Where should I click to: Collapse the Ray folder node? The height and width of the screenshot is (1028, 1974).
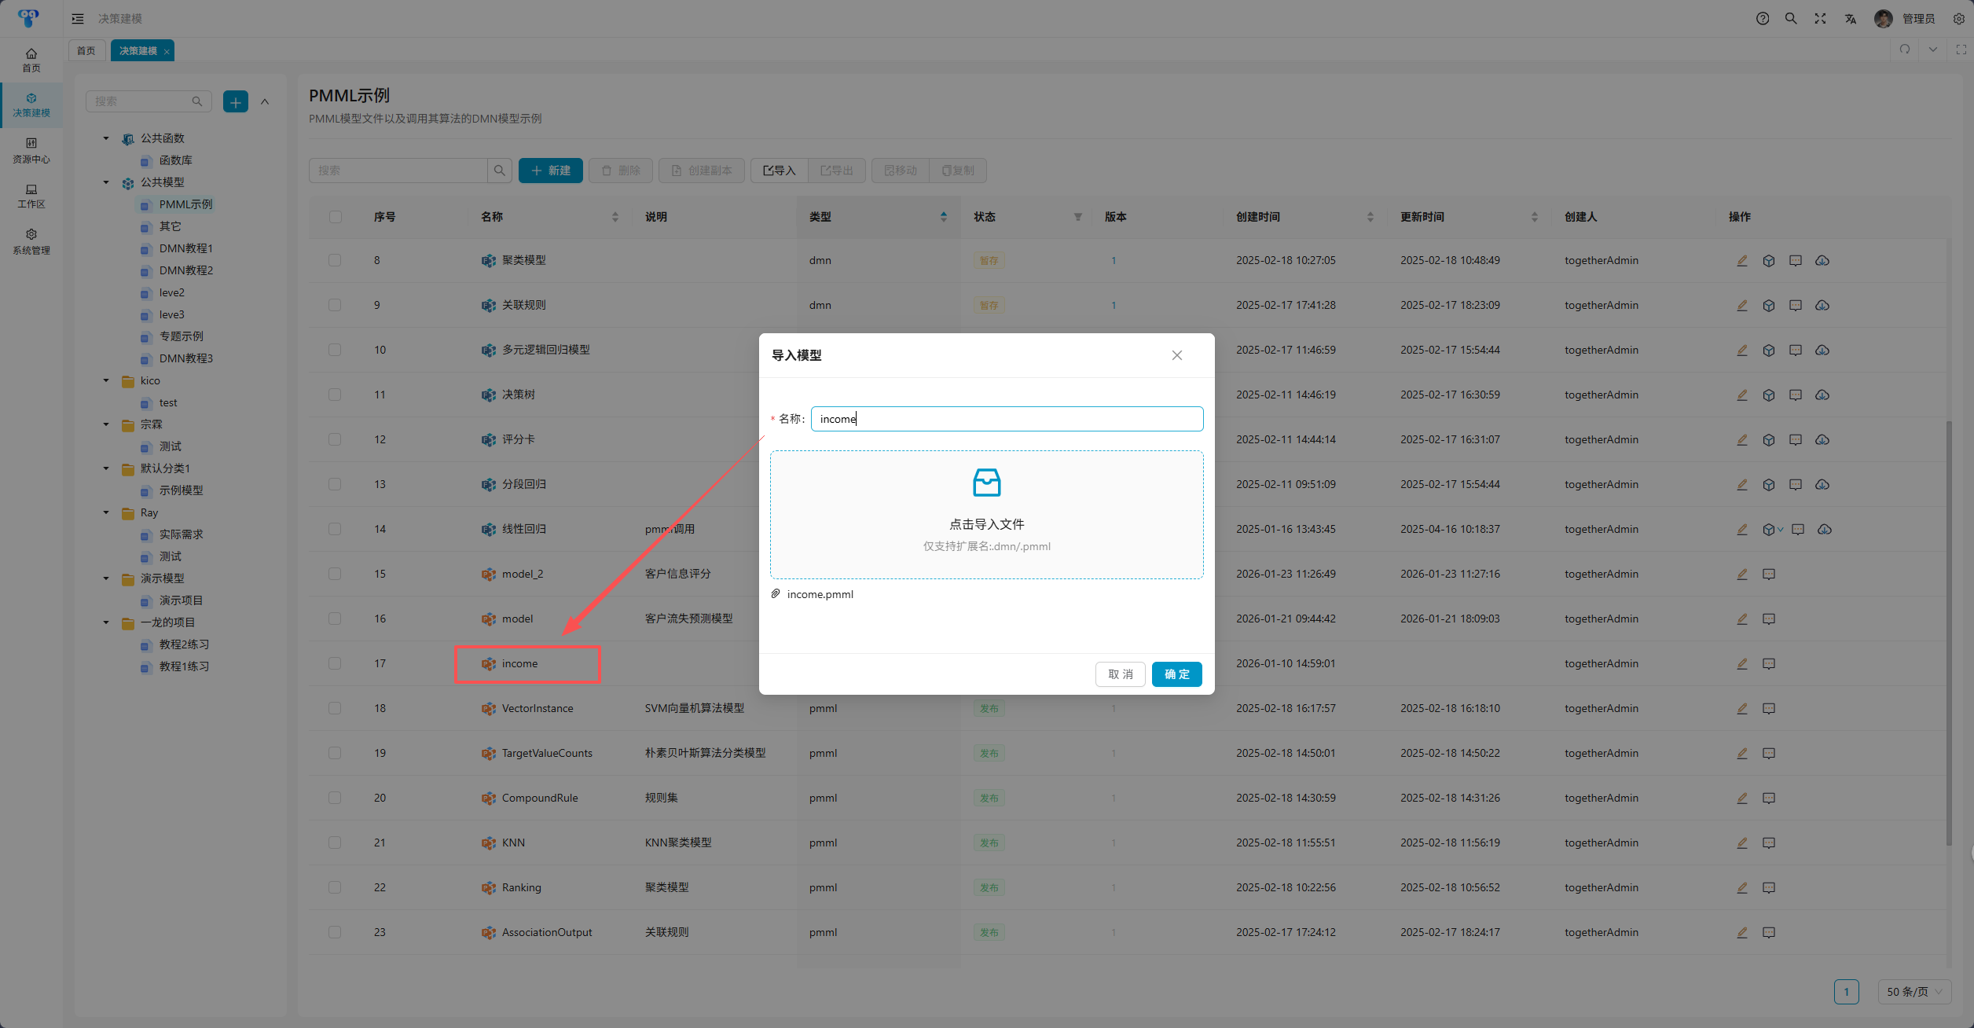[x=106, y=512]
